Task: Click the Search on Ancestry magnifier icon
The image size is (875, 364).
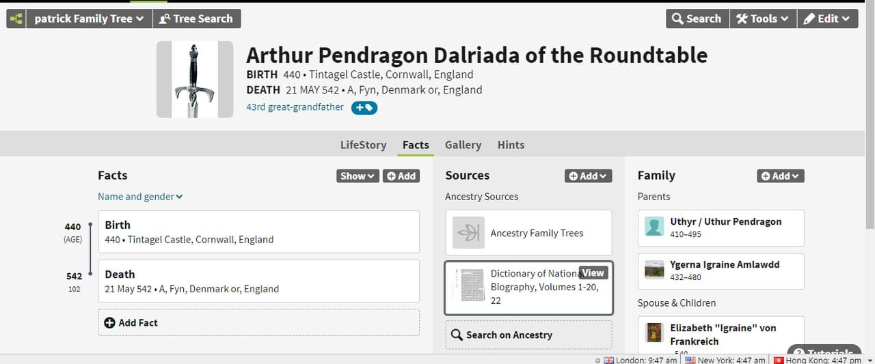Action: (x=457, y=335)
